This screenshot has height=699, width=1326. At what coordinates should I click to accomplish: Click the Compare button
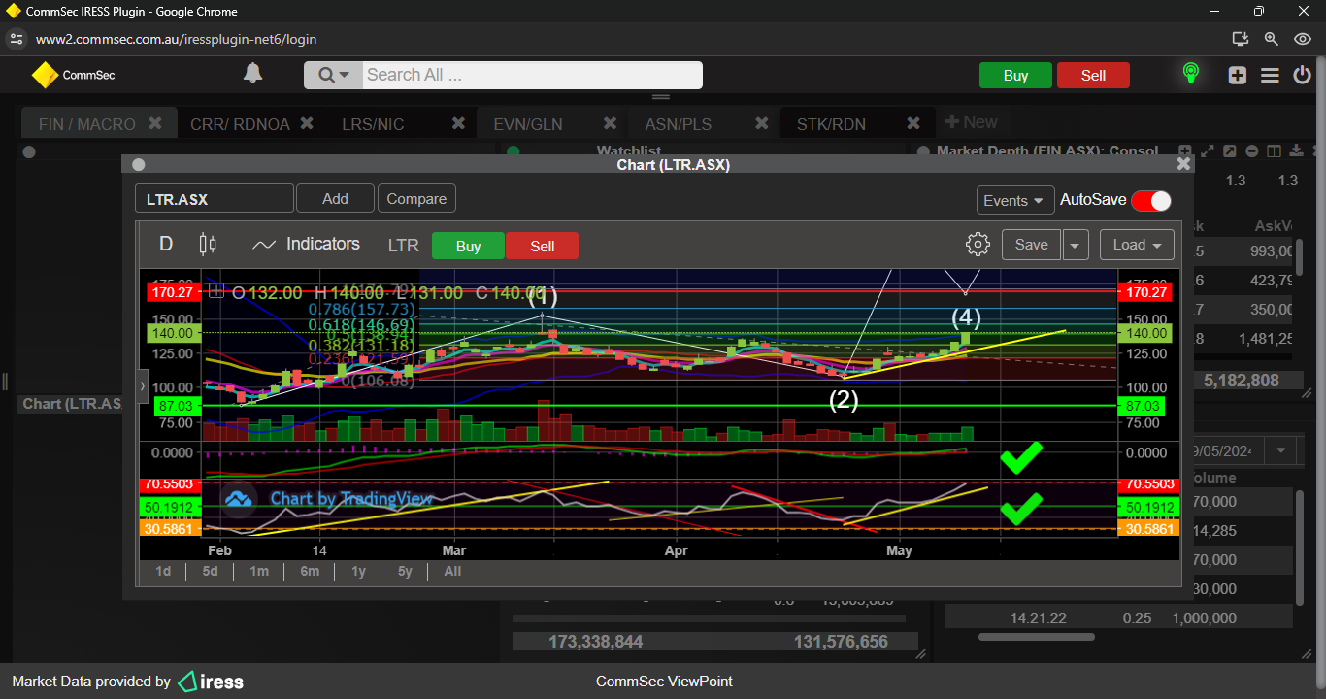416,199
